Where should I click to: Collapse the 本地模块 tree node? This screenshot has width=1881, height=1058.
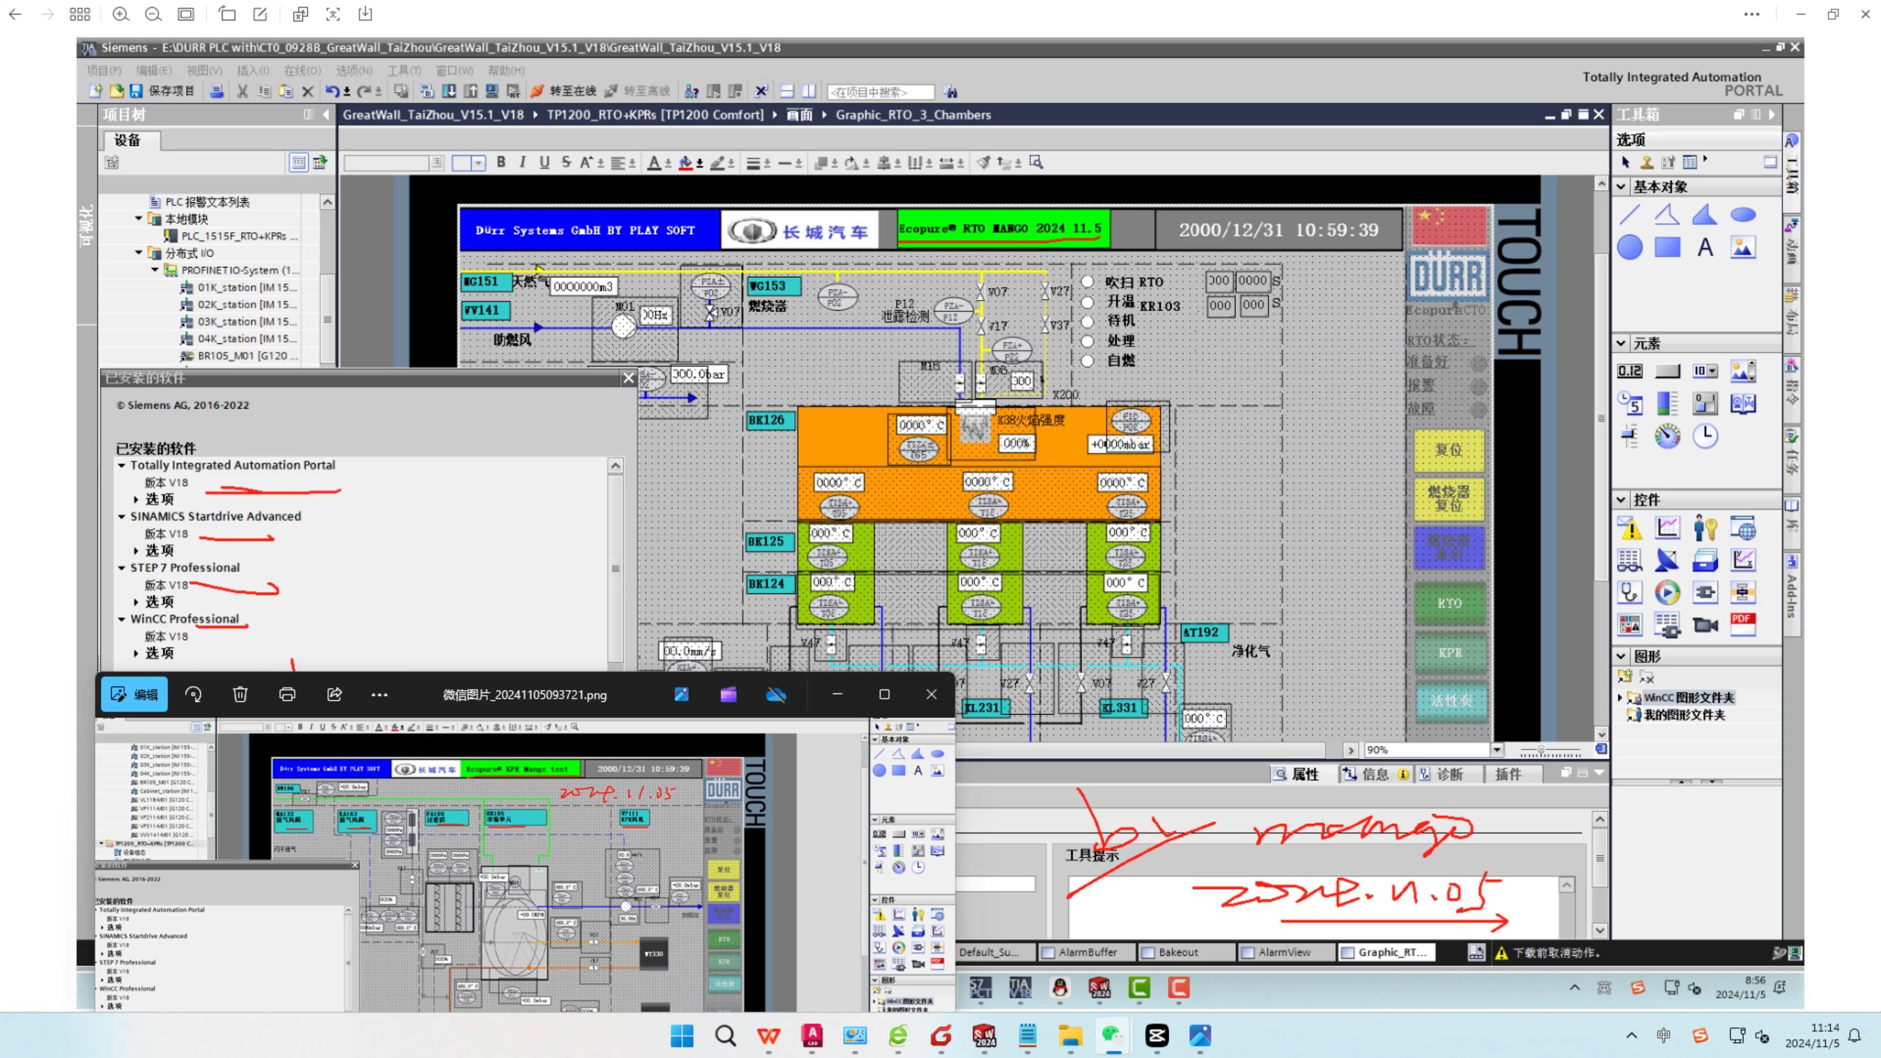click(139, 218)
